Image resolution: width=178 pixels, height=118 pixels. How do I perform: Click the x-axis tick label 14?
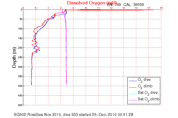tap(136, 8)
